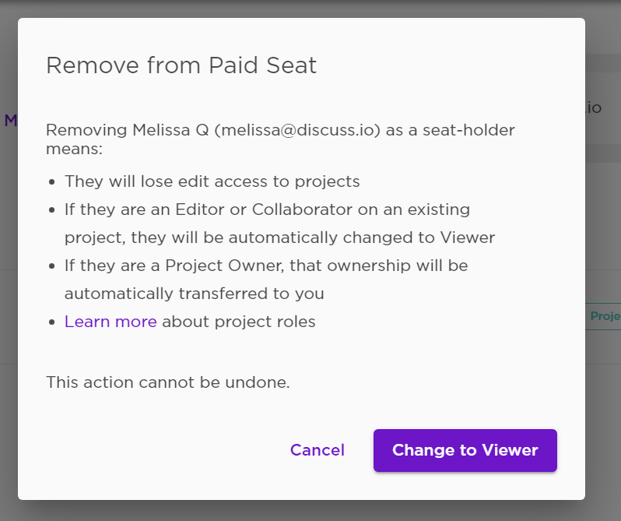This screenshot has width=621, height=521.
Task: Click the partially hidden Proje button behind dialog
Action: (x=603, y=316)
